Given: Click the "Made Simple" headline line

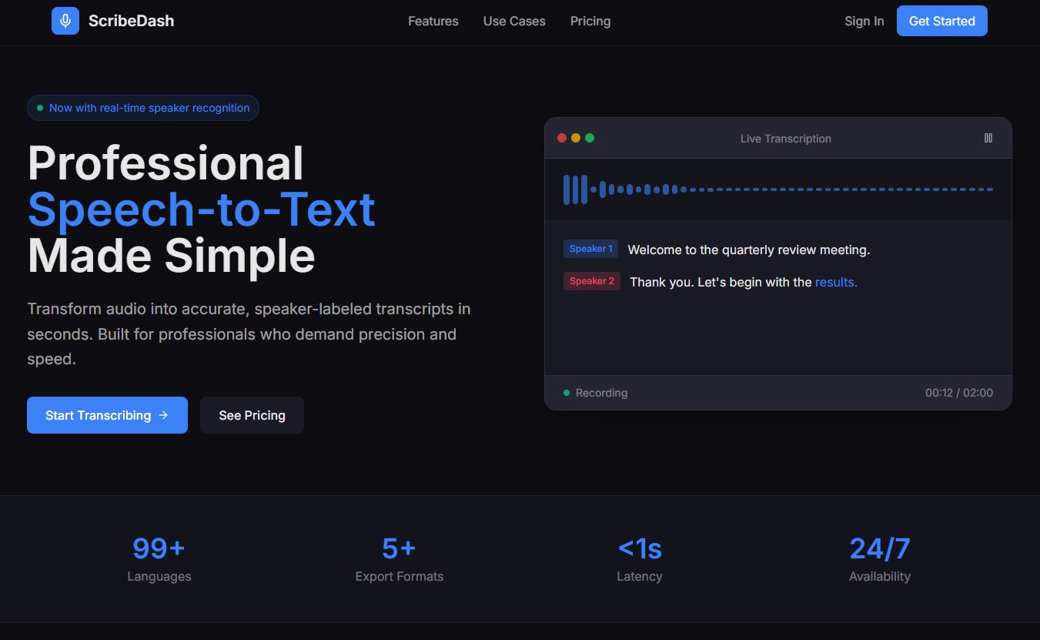Looking at the screenshot, I should [171, 255].
